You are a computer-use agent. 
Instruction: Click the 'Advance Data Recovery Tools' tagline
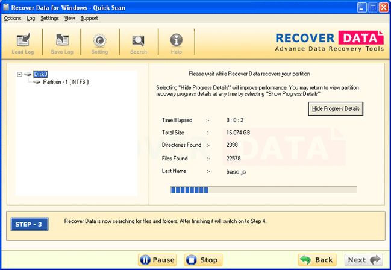point(330,49)
